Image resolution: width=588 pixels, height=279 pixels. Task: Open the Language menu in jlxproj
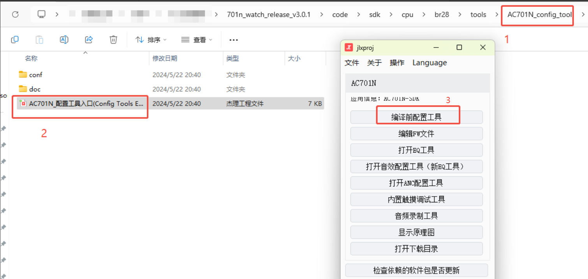tap(430, 63)
